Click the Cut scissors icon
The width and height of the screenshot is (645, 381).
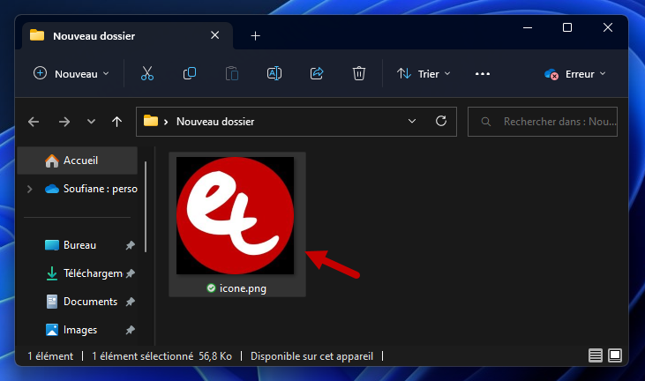coord(146,73)
